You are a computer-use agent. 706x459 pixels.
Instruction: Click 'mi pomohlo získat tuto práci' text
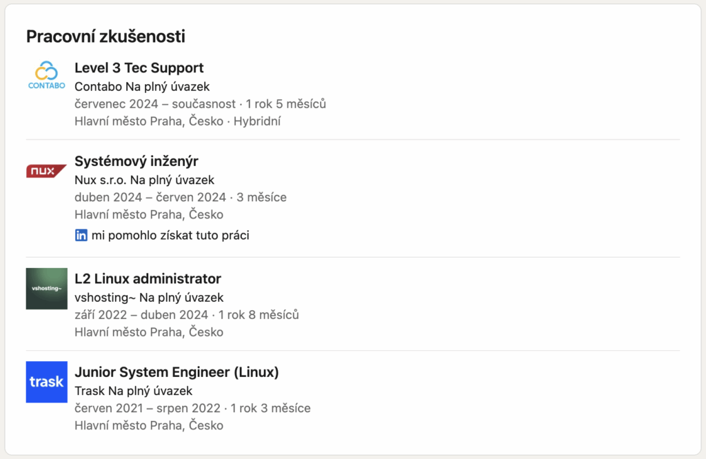[x=170, y=235]
